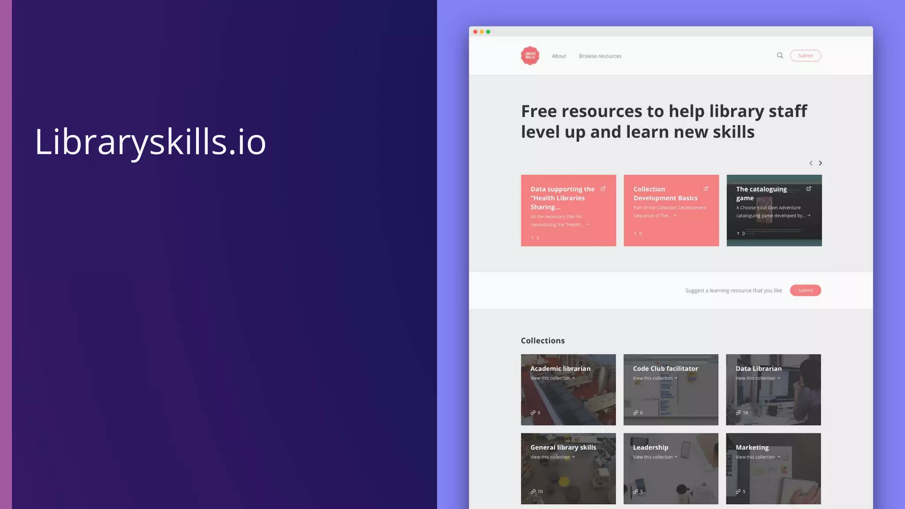Open The cataloguing game card title
The width and height of the screenshot is (905, 509).
[761, 194]
